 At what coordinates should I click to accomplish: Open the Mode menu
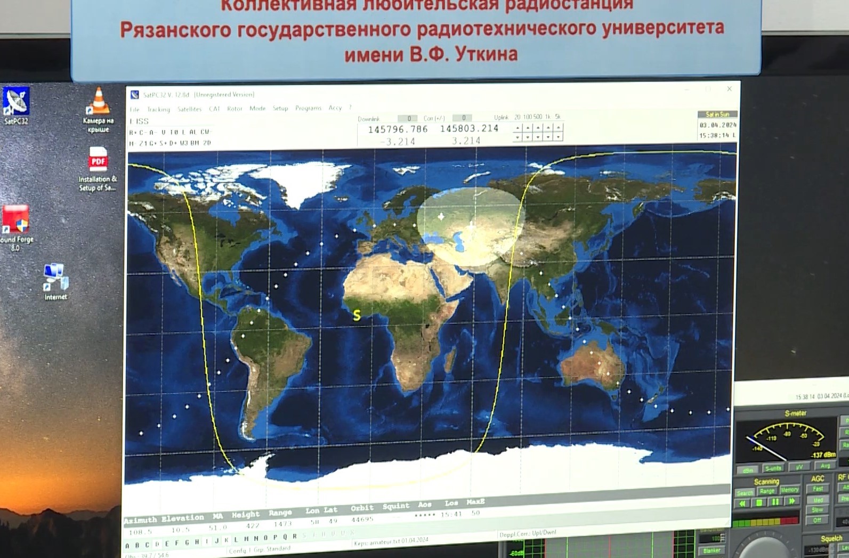(x=257, y=108)
